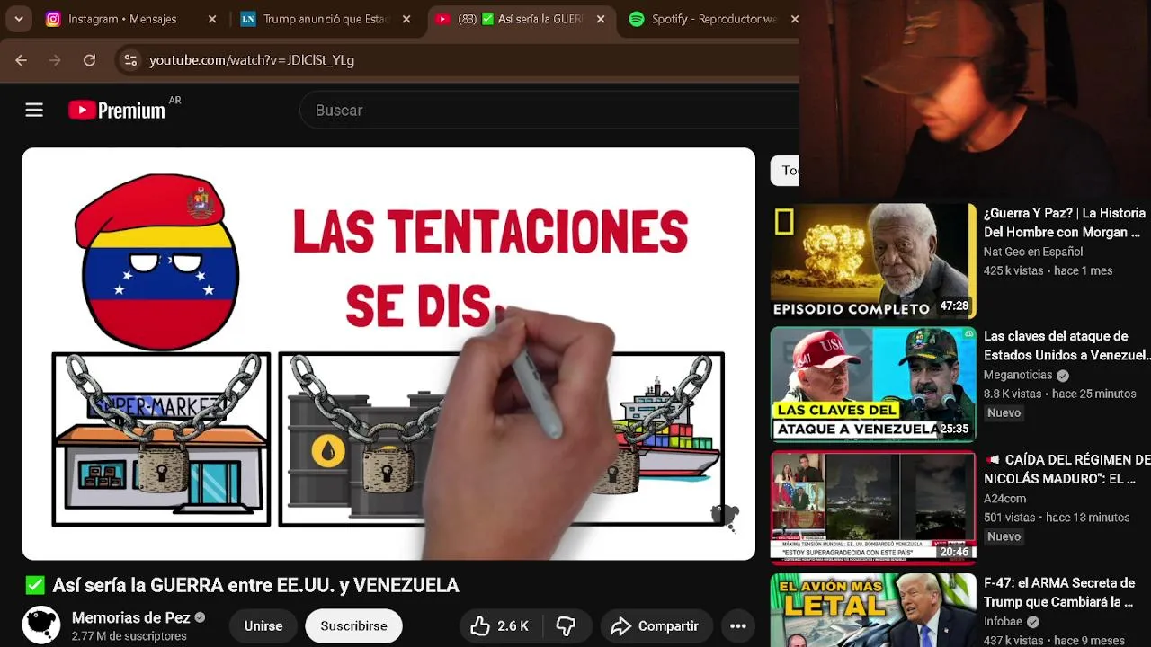Open the YouTube hamburger guide menu
Image resolution: width=1151 pixels, height=647 pixels.
[x=34, y=110]
